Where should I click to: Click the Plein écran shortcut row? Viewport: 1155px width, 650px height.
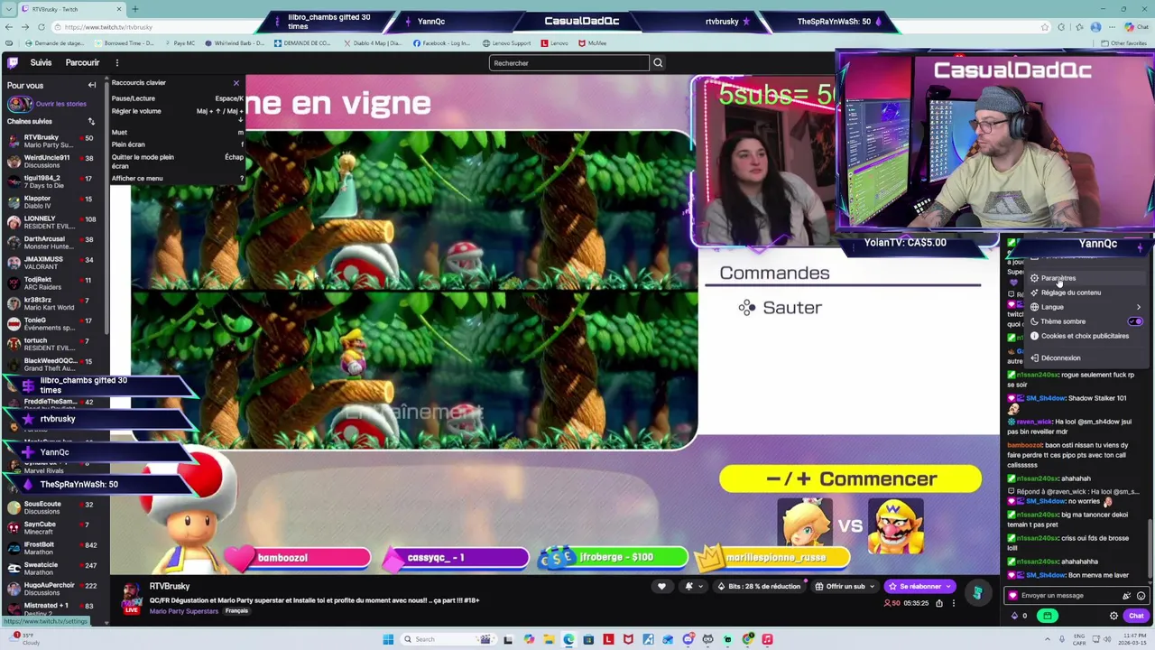[177, 144]
